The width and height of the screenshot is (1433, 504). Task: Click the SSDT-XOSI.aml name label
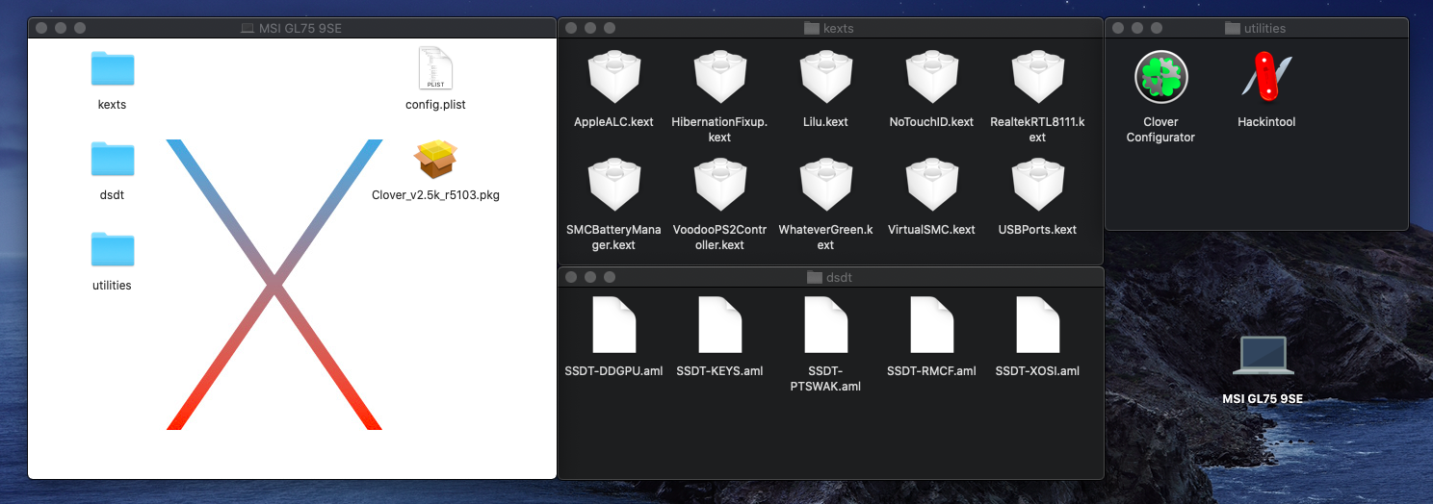[x=1037, y=370]
